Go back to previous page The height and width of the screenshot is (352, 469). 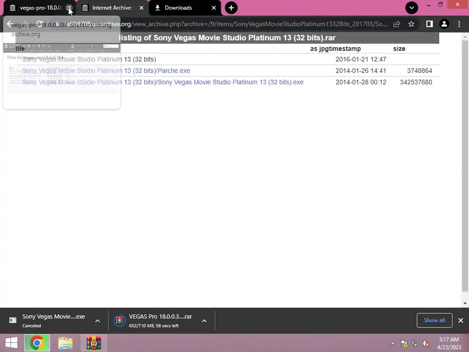10,24
